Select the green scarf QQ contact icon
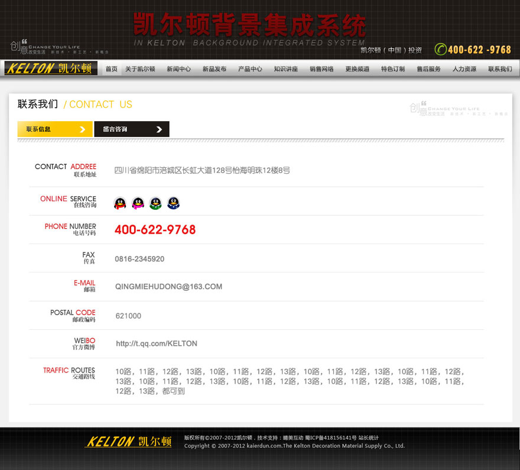The image size is (520, 470). [155, 203]
